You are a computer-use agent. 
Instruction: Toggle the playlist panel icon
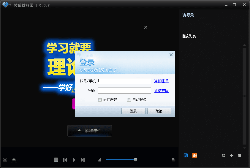(x=174, y=160)
